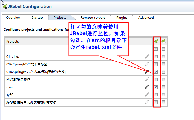The height and width of the screenshot is (120, 194).
Task: Edit pencil for 016.SpringMVC的表单标签 row
Action: 147,64
